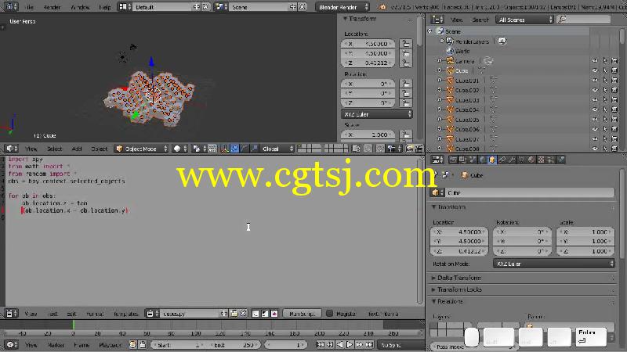Open the All Scenes outliner dropdown
The height and width of the screenshot is (352, 627).
524,20
